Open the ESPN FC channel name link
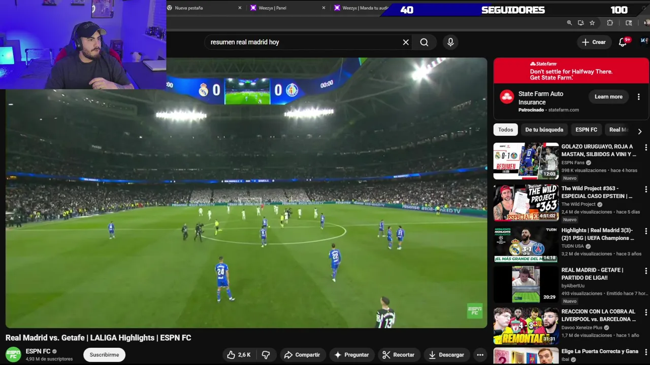650x365 pixels. [x=38, y=351]
